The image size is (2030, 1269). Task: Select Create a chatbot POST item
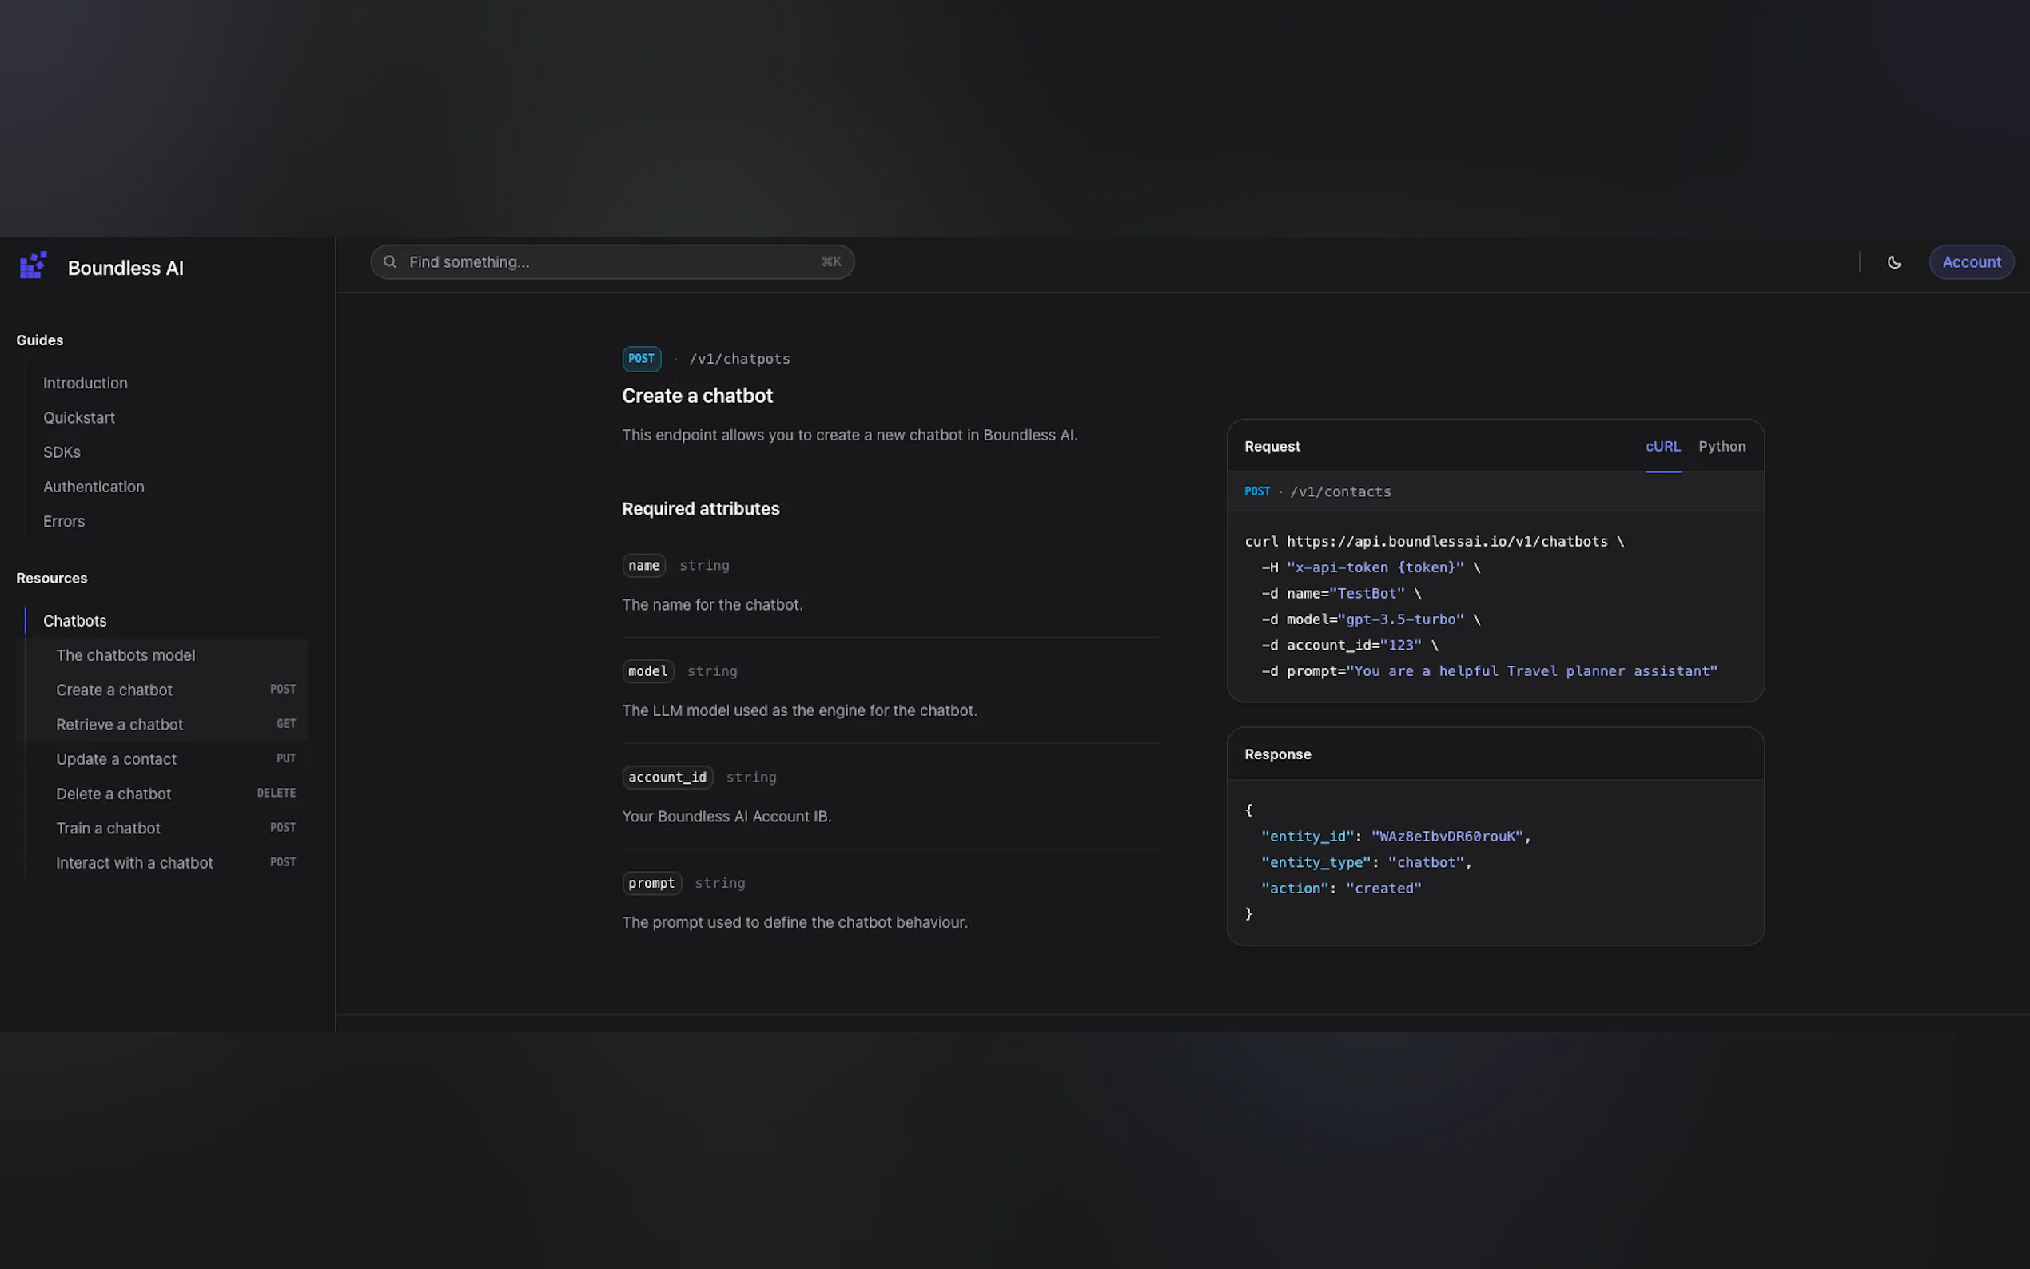(x=114, y=690)
